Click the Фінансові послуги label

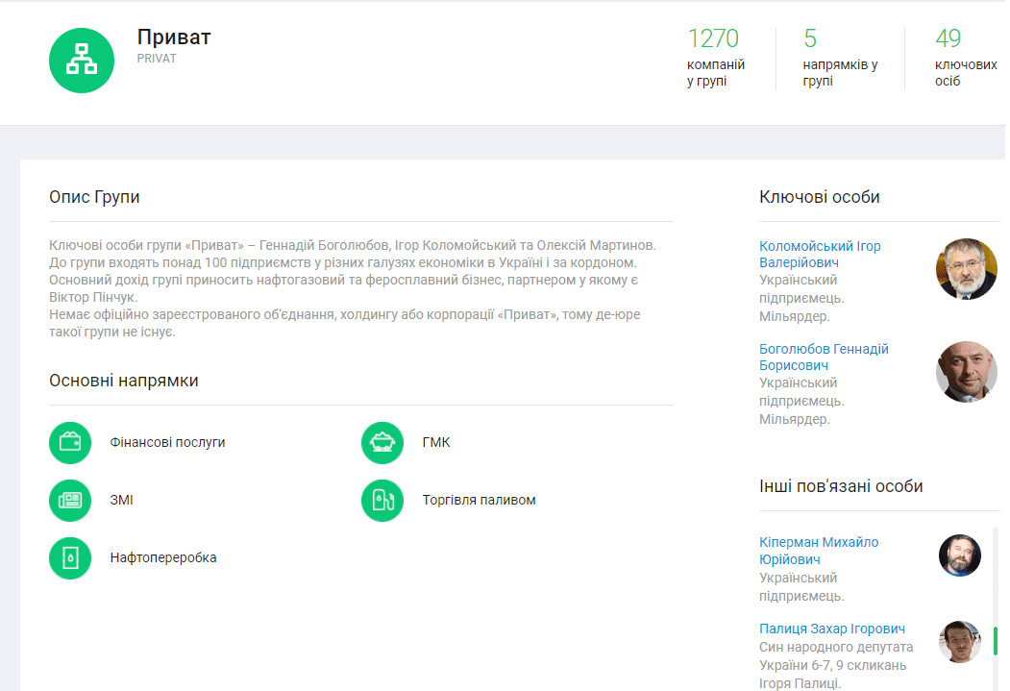pos(167,443)
